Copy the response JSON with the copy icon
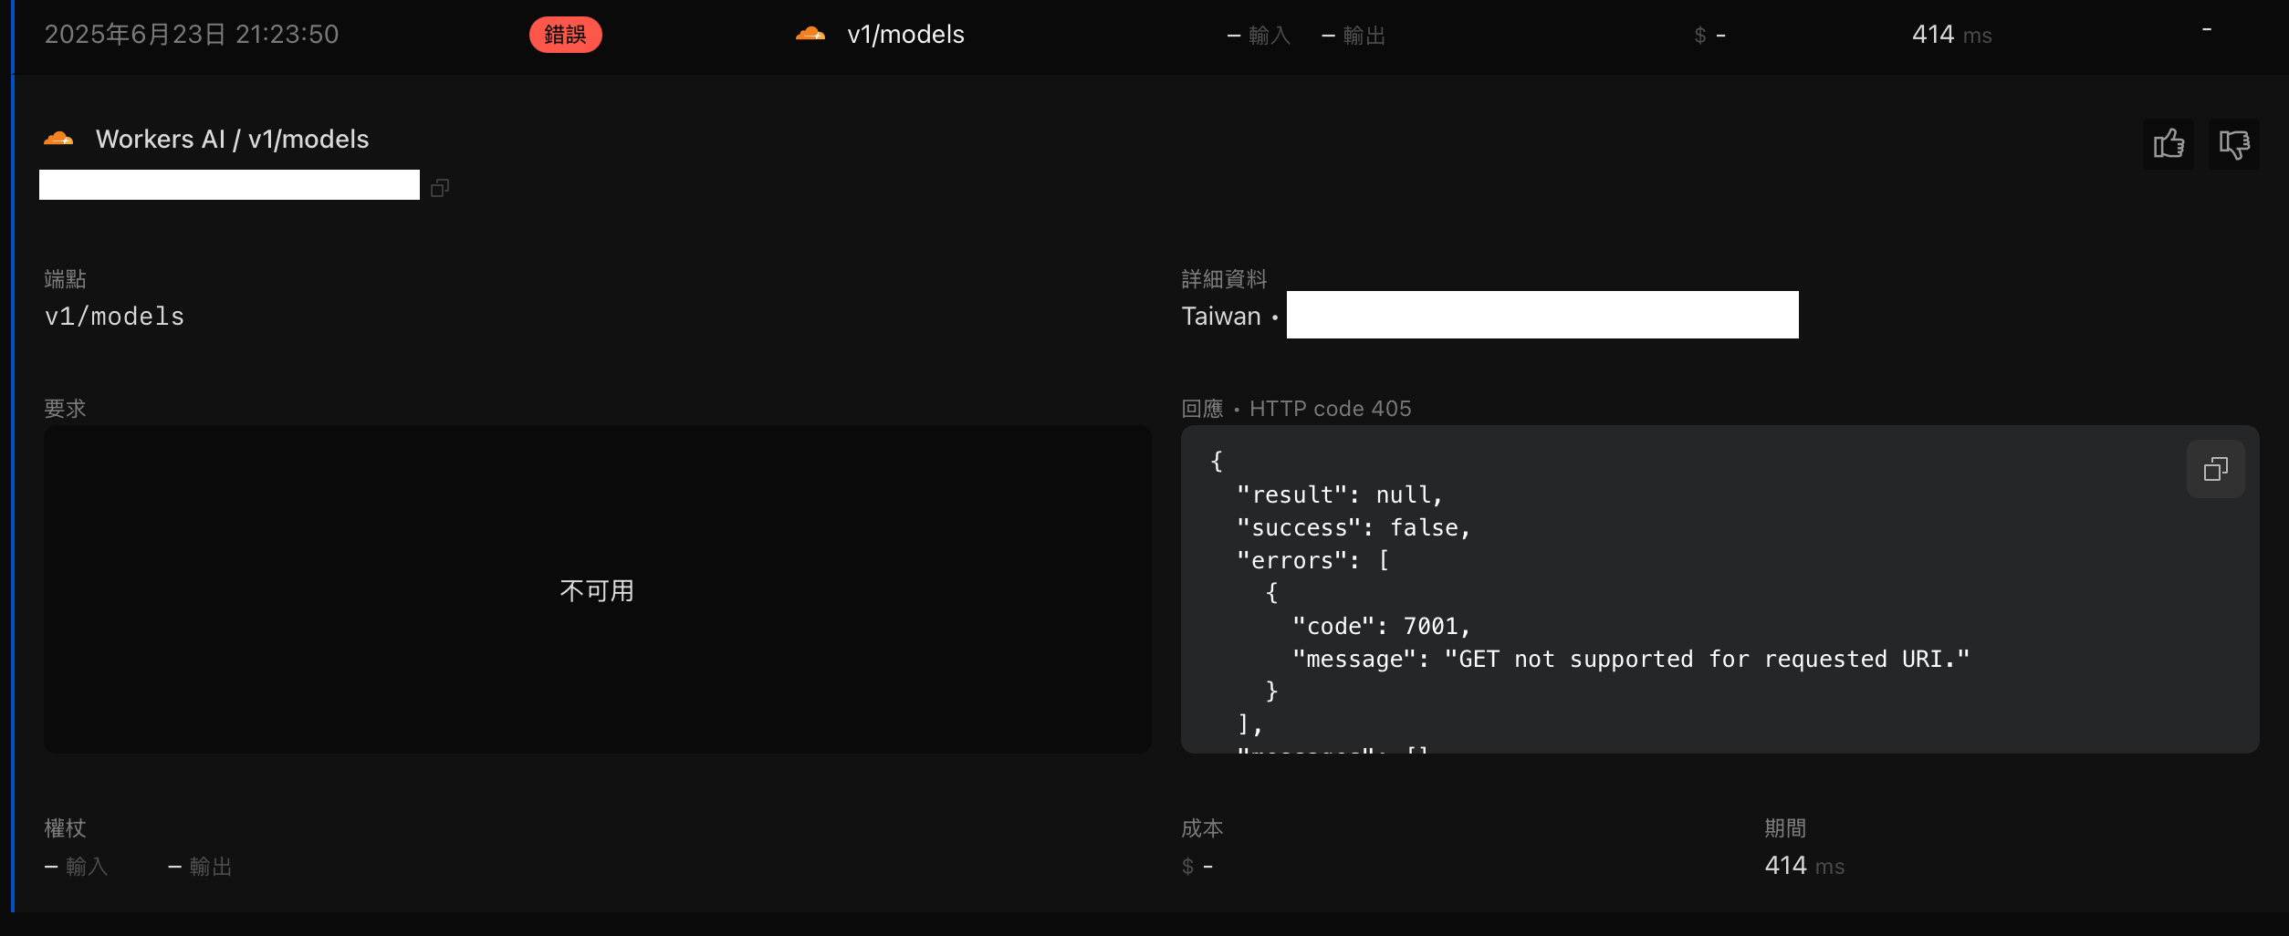The image size is (2289, 936). [x=2215, y=469]
